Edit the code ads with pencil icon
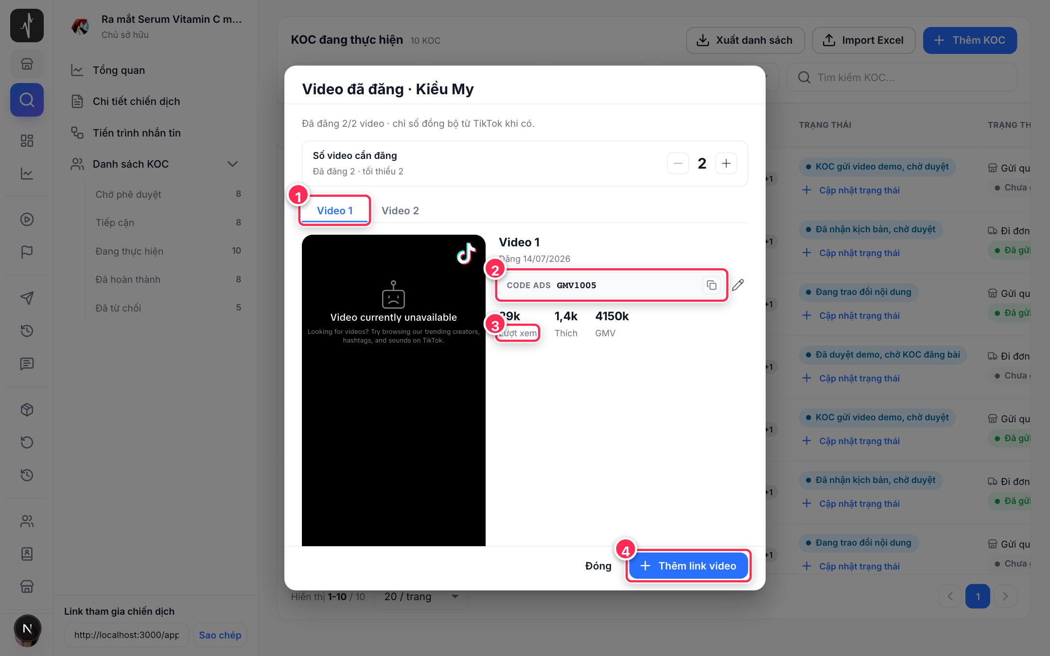Screen dimensions: 1050x656 click(x=738, y=285)
